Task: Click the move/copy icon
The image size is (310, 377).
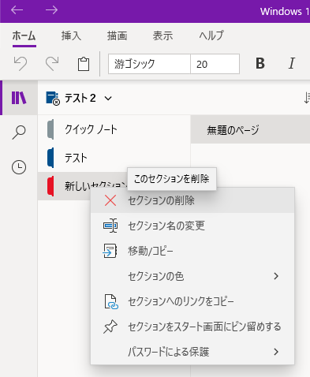Action: point(110,251)
